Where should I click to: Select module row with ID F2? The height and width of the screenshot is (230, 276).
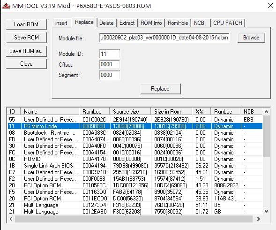pos(135,179)
